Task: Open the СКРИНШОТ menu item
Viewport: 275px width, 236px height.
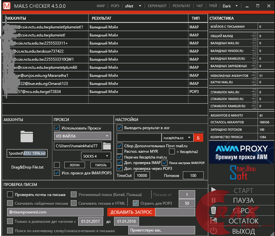Action: (x=157, y=6)
